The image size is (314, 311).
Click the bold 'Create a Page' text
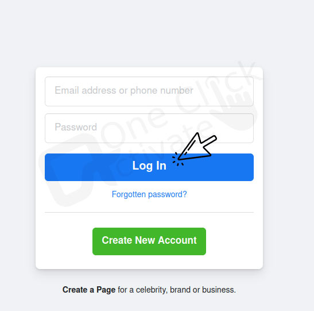coord(89,290)
